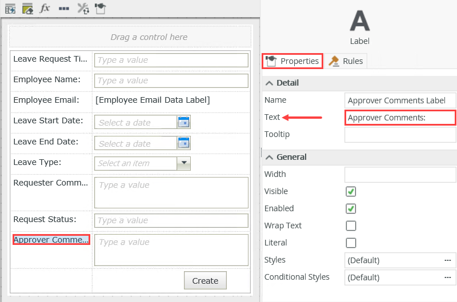Open the Leave Type dropdown arrow

coord(183,163)
